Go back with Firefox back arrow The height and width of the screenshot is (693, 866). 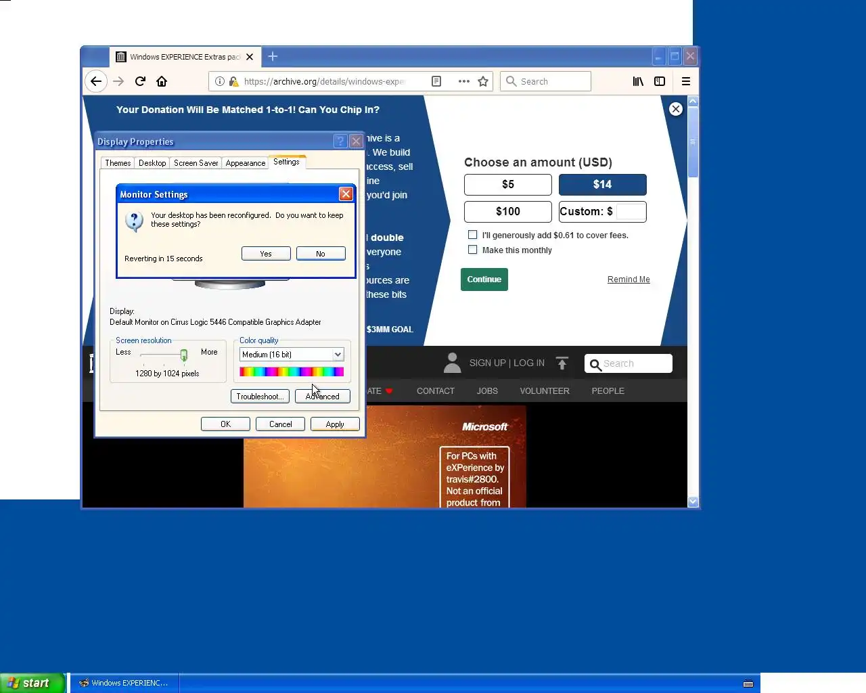(96, 81)
